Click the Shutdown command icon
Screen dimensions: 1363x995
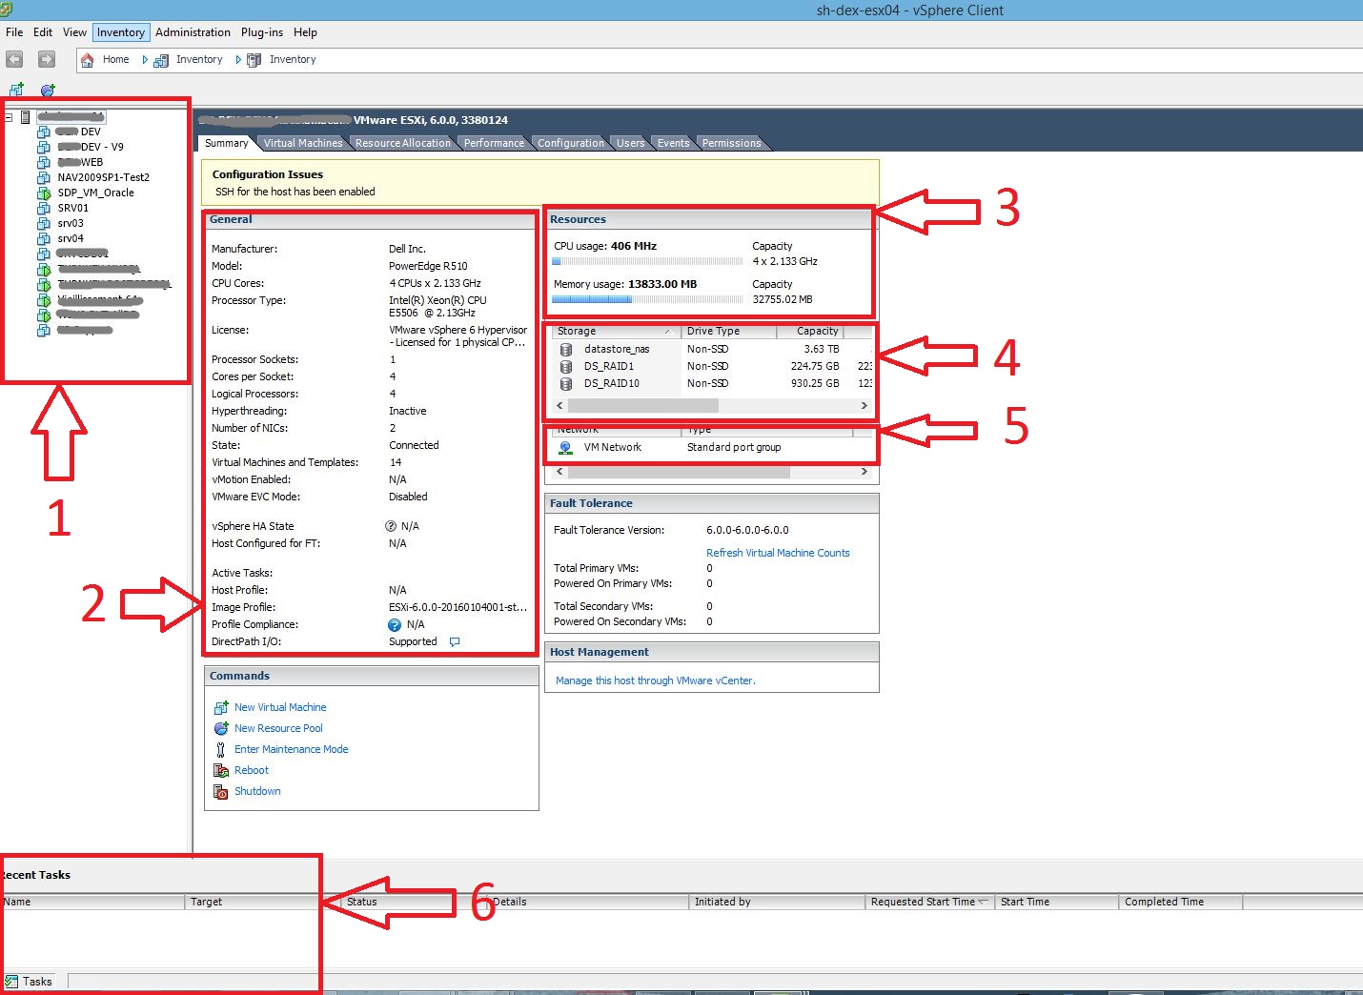pos(221,792)
